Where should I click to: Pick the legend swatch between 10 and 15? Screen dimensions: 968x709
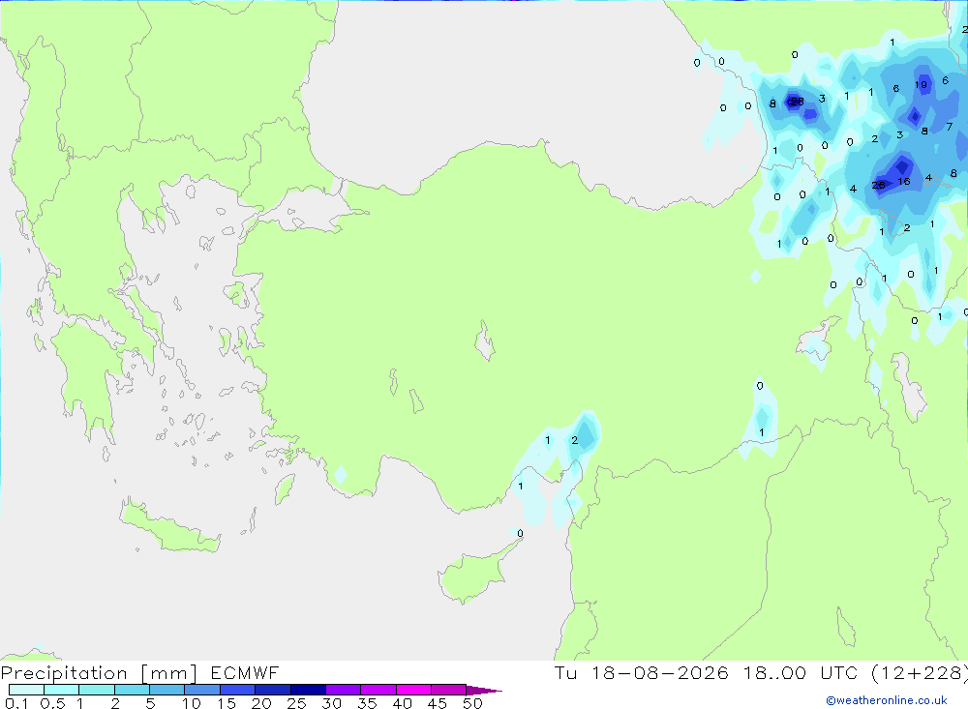(202, 690)
